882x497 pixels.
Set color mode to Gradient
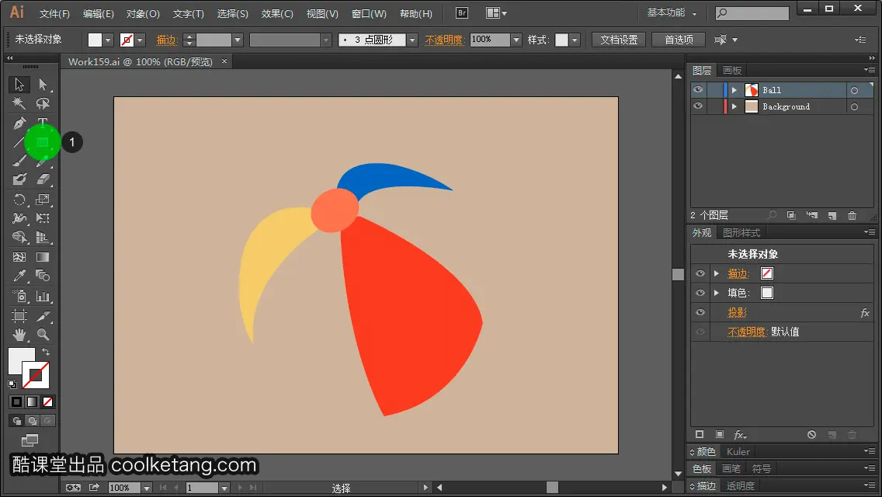tap(32, 402)
